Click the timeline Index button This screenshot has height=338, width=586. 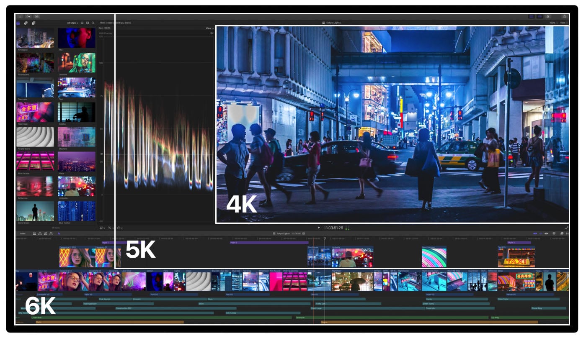(x=23, y=233)
